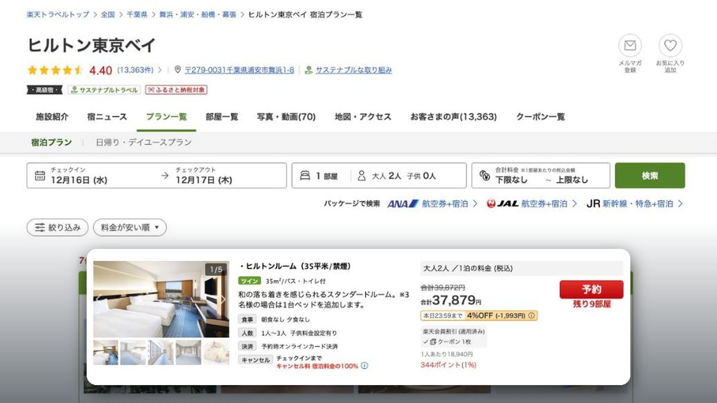Click the 344ポイント(1%) text
The width and height of the screenshot is (717, 403).
448,364
